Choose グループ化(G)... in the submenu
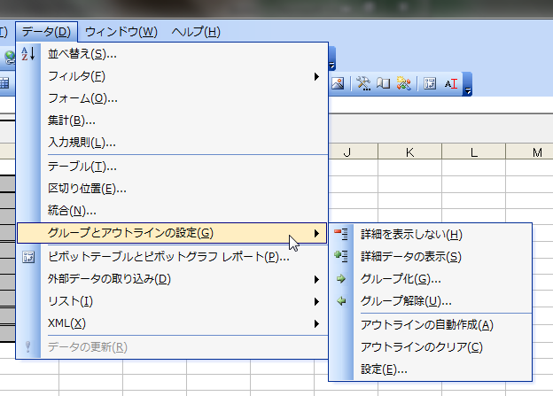The height and width of the screenshot is (396, 553). click(431, 279)
